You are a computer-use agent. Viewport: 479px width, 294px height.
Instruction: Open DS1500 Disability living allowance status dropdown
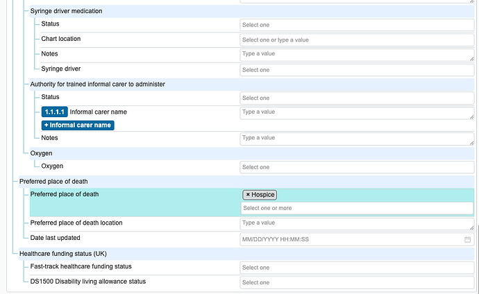point(357,282)
